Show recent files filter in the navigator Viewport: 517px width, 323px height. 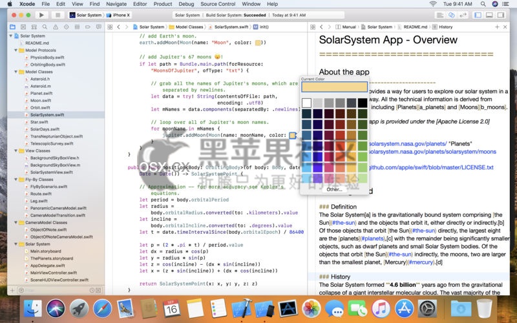pyautogui.click(x=92, y=290)
